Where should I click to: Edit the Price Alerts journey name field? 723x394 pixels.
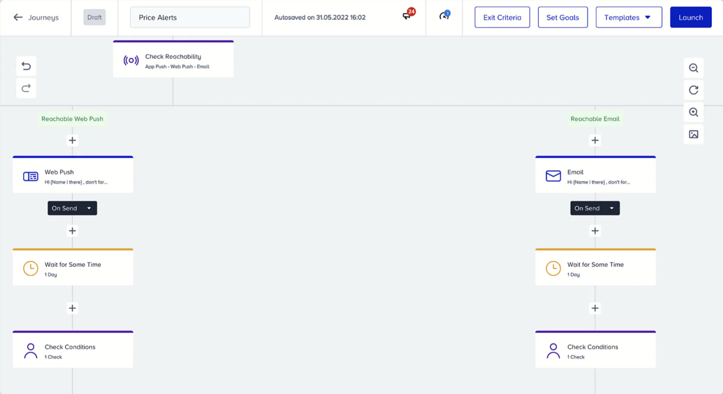pyautogui.click(x=189, y=17)
